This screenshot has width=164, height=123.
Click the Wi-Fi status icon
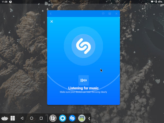tap(152, 2)
